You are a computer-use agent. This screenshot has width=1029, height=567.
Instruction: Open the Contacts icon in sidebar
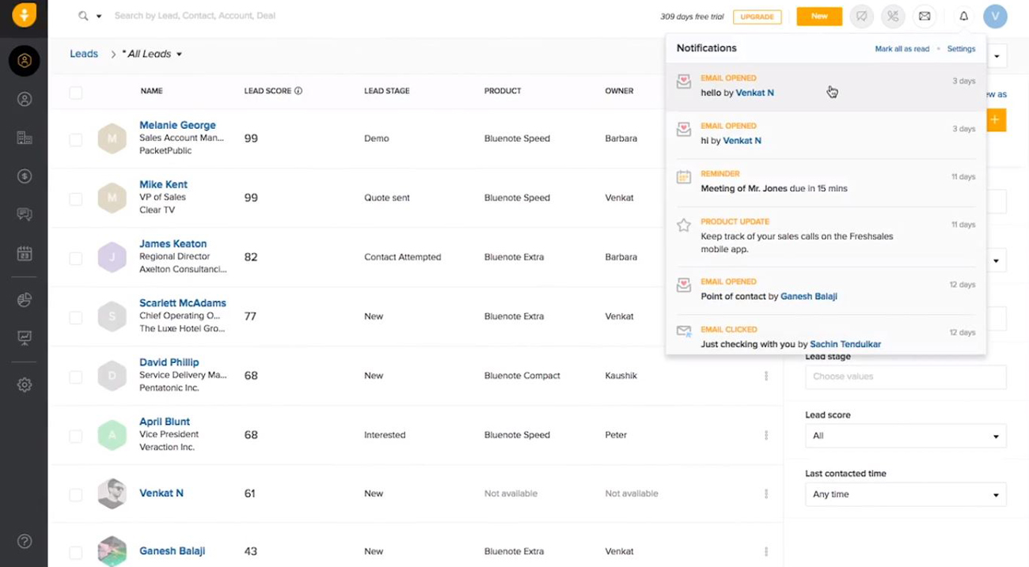25,99
